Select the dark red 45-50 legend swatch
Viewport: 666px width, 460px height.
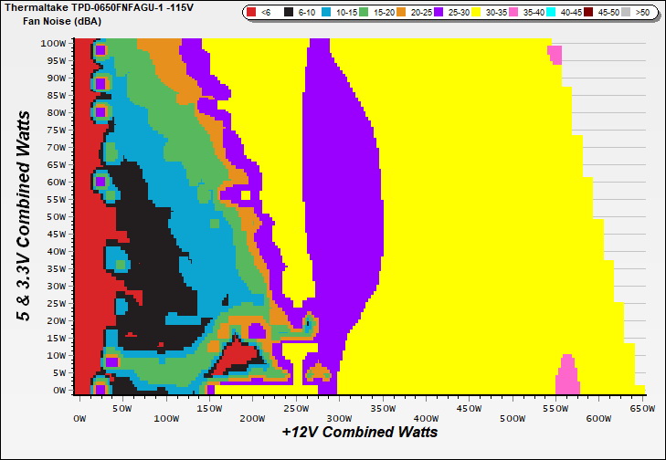(588, 13)
